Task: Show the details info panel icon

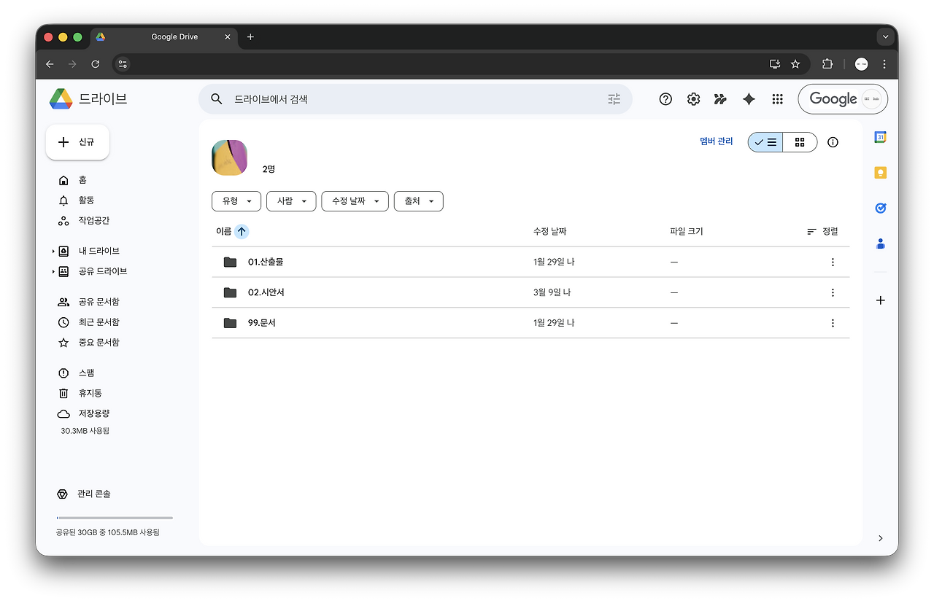Action: 833,142
